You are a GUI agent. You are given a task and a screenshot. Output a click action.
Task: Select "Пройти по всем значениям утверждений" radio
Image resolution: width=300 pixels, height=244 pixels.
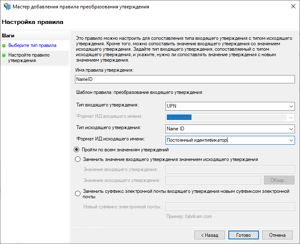tap(77, 150)
